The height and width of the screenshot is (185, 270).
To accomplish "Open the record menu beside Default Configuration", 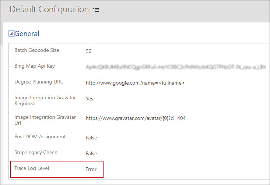I will coord(96,10).
